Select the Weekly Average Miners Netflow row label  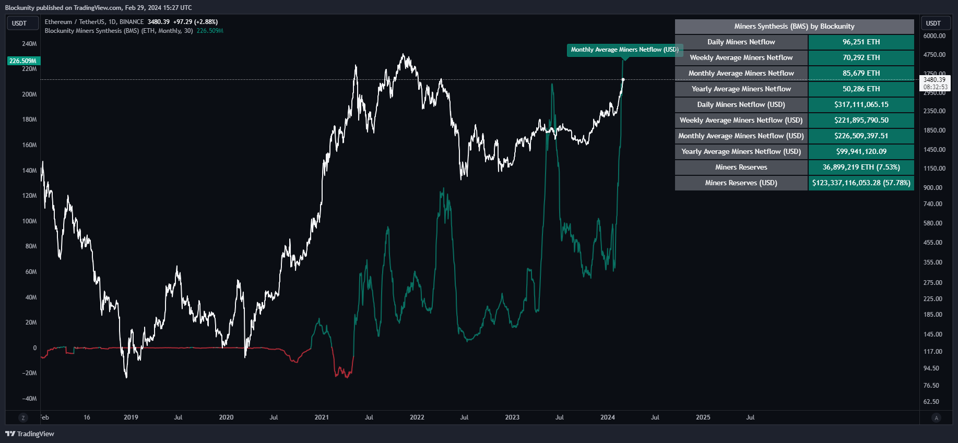coord(741,58)
